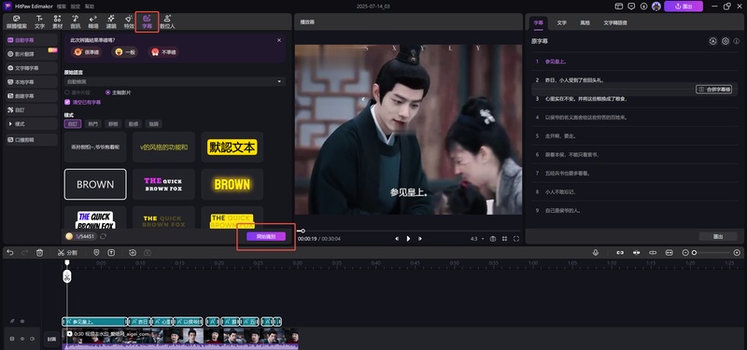Zoom in timeline with plus icon
Image resolution: width=747 pixels, height=350 pixels.
737,253
